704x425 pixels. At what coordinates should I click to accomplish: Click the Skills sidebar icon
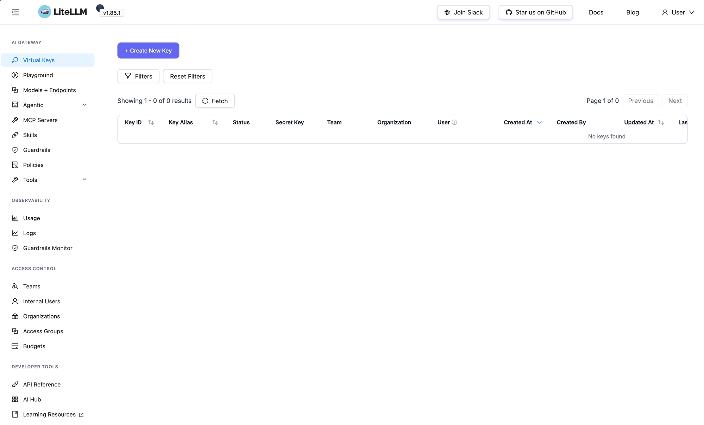[15, 135]
